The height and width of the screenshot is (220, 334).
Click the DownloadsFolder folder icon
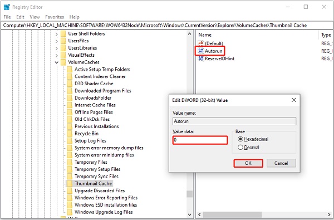[70, 98]
